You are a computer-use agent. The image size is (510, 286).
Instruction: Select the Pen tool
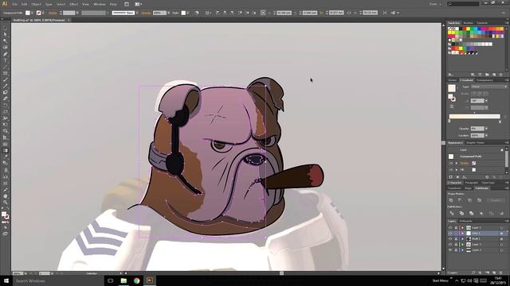[6, 54]
